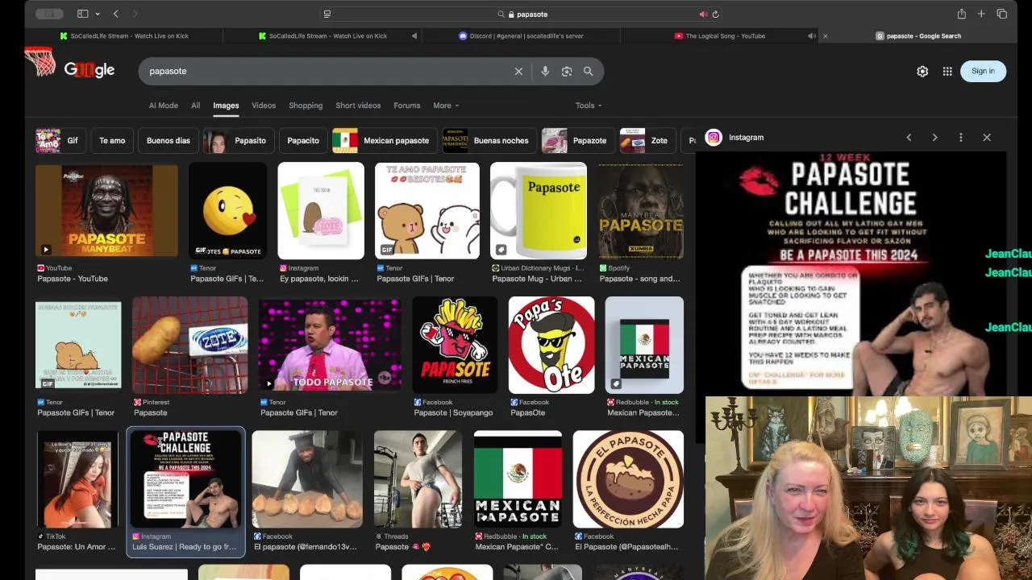Start voice search with microphone icon

(545, 71)
